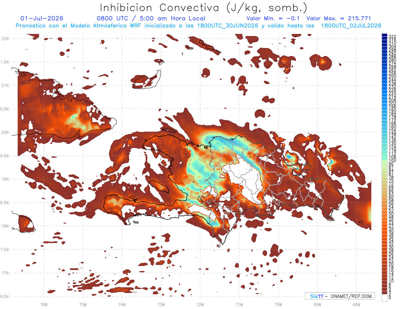Click the '71W' longitude label
400x309 pixels.
pyautogui.click(x=239, y=304)
